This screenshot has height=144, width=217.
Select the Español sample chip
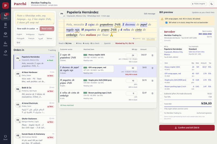[41, 34]
